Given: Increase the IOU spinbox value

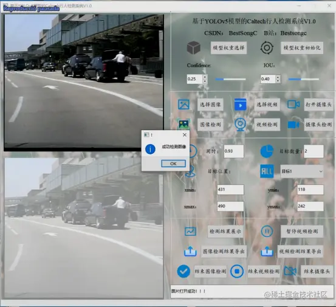Looking at the screenshot, I should coord(278,77).
